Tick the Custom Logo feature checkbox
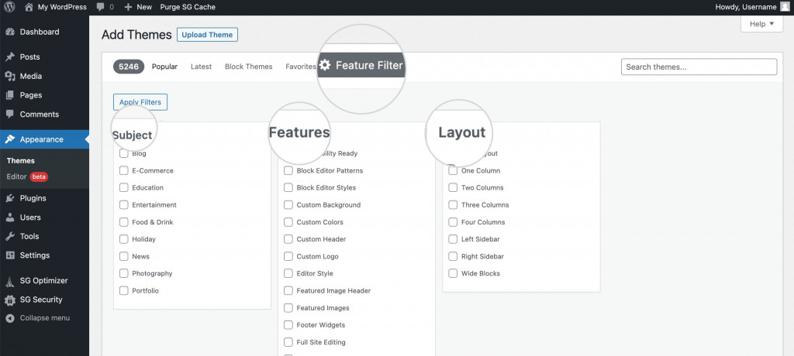This screenshot has height=356, width=794. 288,256
